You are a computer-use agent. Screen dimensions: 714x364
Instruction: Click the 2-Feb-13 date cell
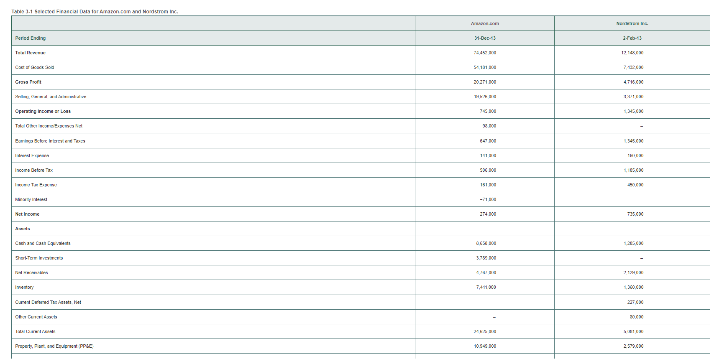coord(632,38)
